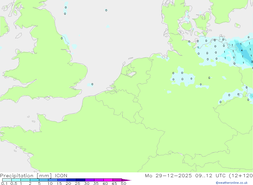Viewport: 253px width, 185px height.
Task: Click the "0" value on England's northeast coast
Action: pyautogui.click(x=62, y=38)
